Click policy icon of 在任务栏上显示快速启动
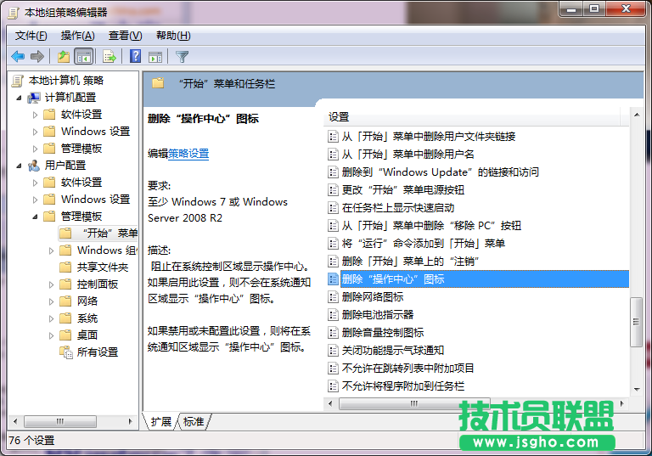Viewport: 652px width, 456px height. [x=333, y=208]
